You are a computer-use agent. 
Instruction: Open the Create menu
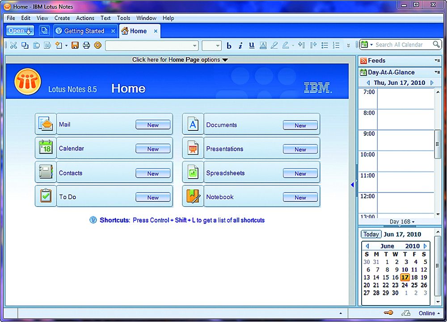[62, 18]
